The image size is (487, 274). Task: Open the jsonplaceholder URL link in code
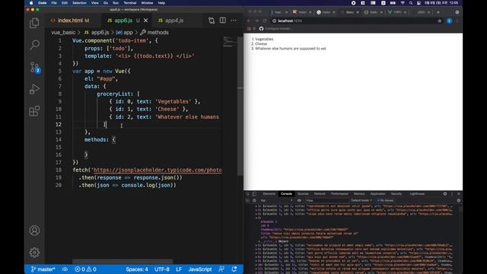tap(158, 170)
